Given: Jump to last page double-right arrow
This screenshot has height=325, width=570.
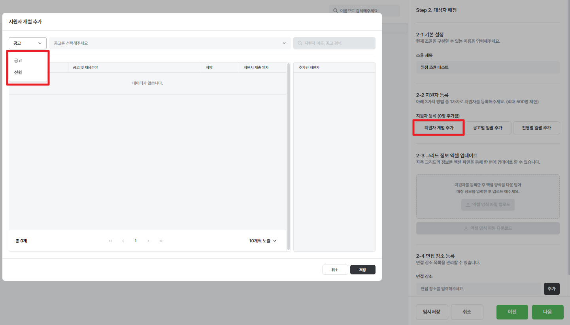Looking at the screenshot, I should [x=161, y=241].
